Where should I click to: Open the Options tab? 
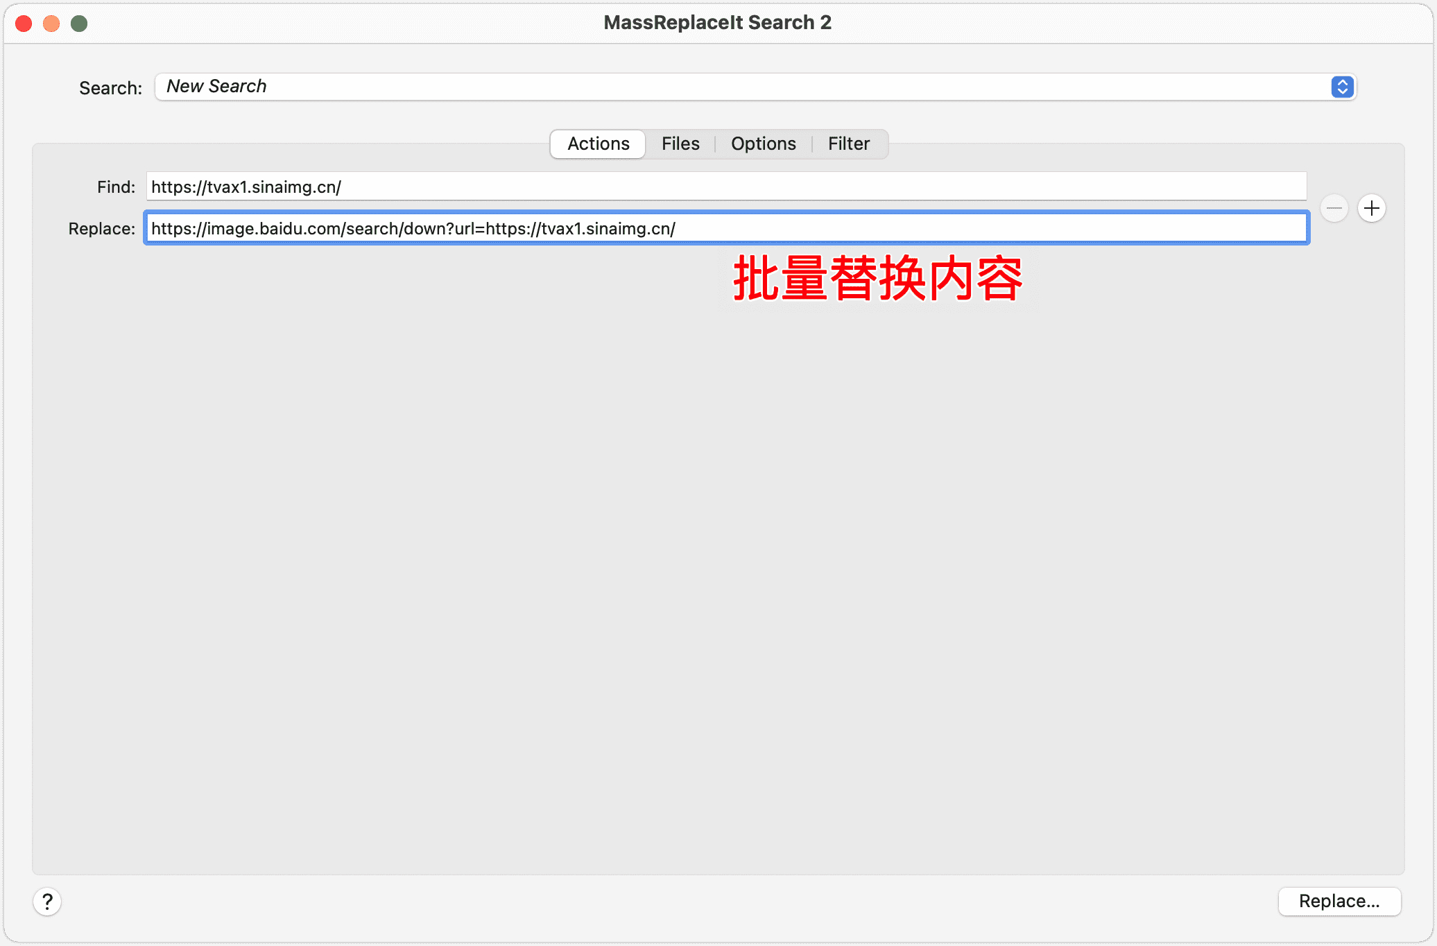coord(763,144)
